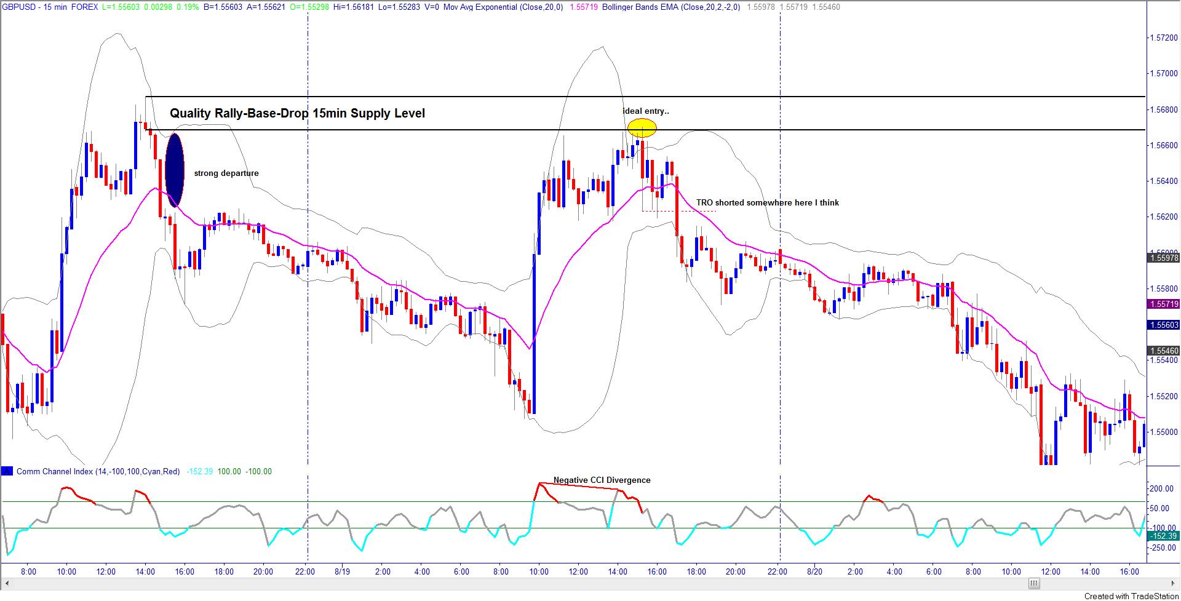Click the 1.55460 lower band price-axis marker
1181x601 pixels.
[1164, 351]
